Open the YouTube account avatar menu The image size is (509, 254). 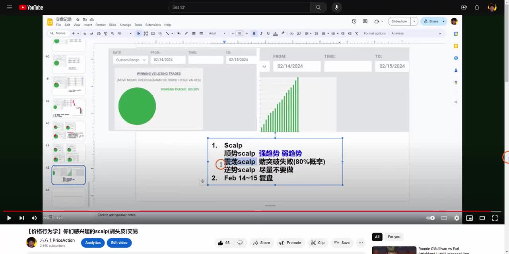[492, 7]
